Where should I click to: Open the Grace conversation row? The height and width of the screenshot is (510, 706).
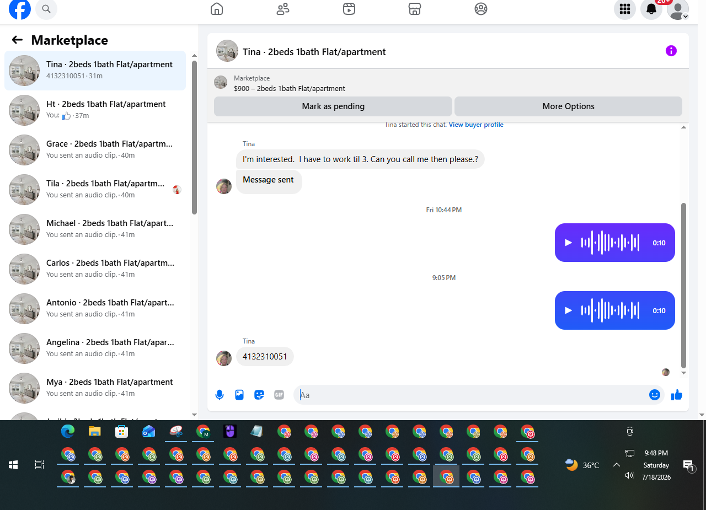pyautogui.click(x=95, y=150)
